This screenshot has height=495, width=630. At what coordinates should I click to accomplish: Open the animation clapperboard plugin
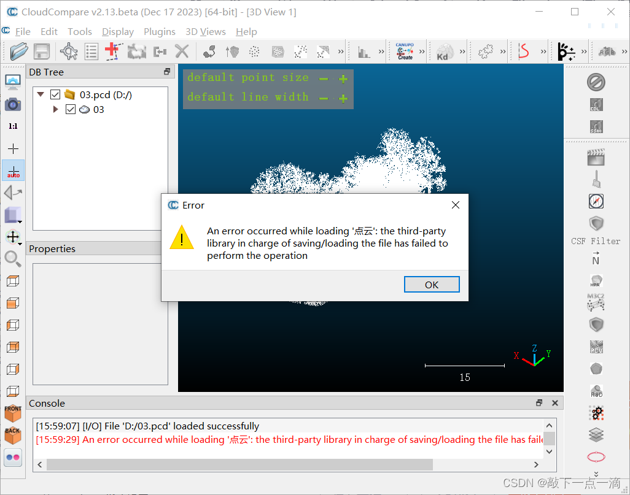(x=596, y=157)
